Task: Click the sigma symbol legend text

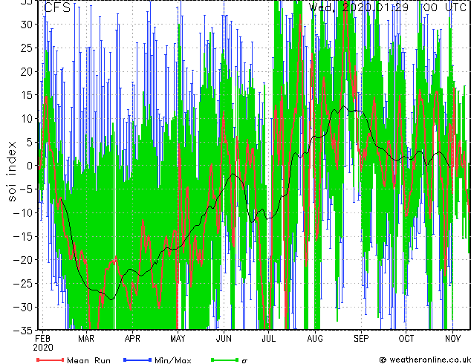Action: (244, 361)
